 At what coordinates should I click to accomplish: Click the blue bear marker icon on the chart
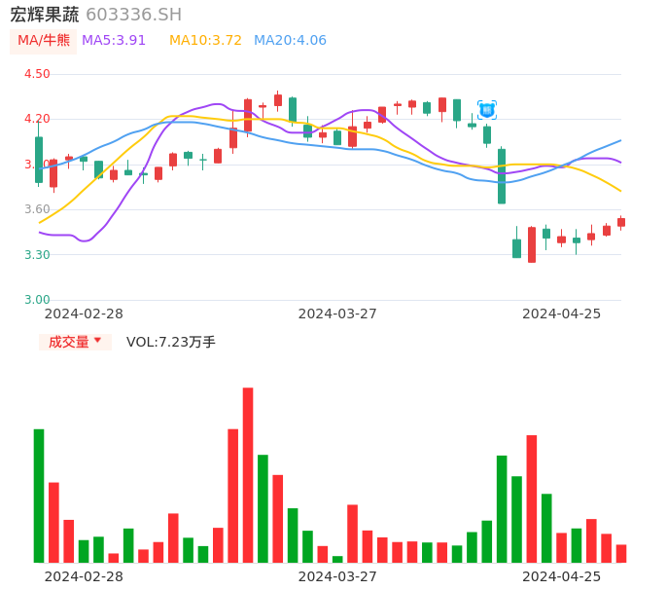(x=487, y=110)
